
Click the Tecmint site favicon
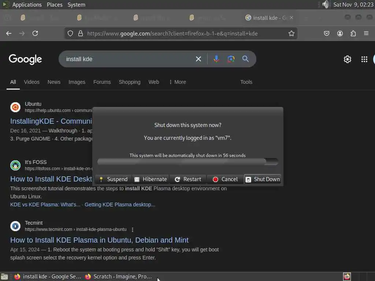click(15, 226)
